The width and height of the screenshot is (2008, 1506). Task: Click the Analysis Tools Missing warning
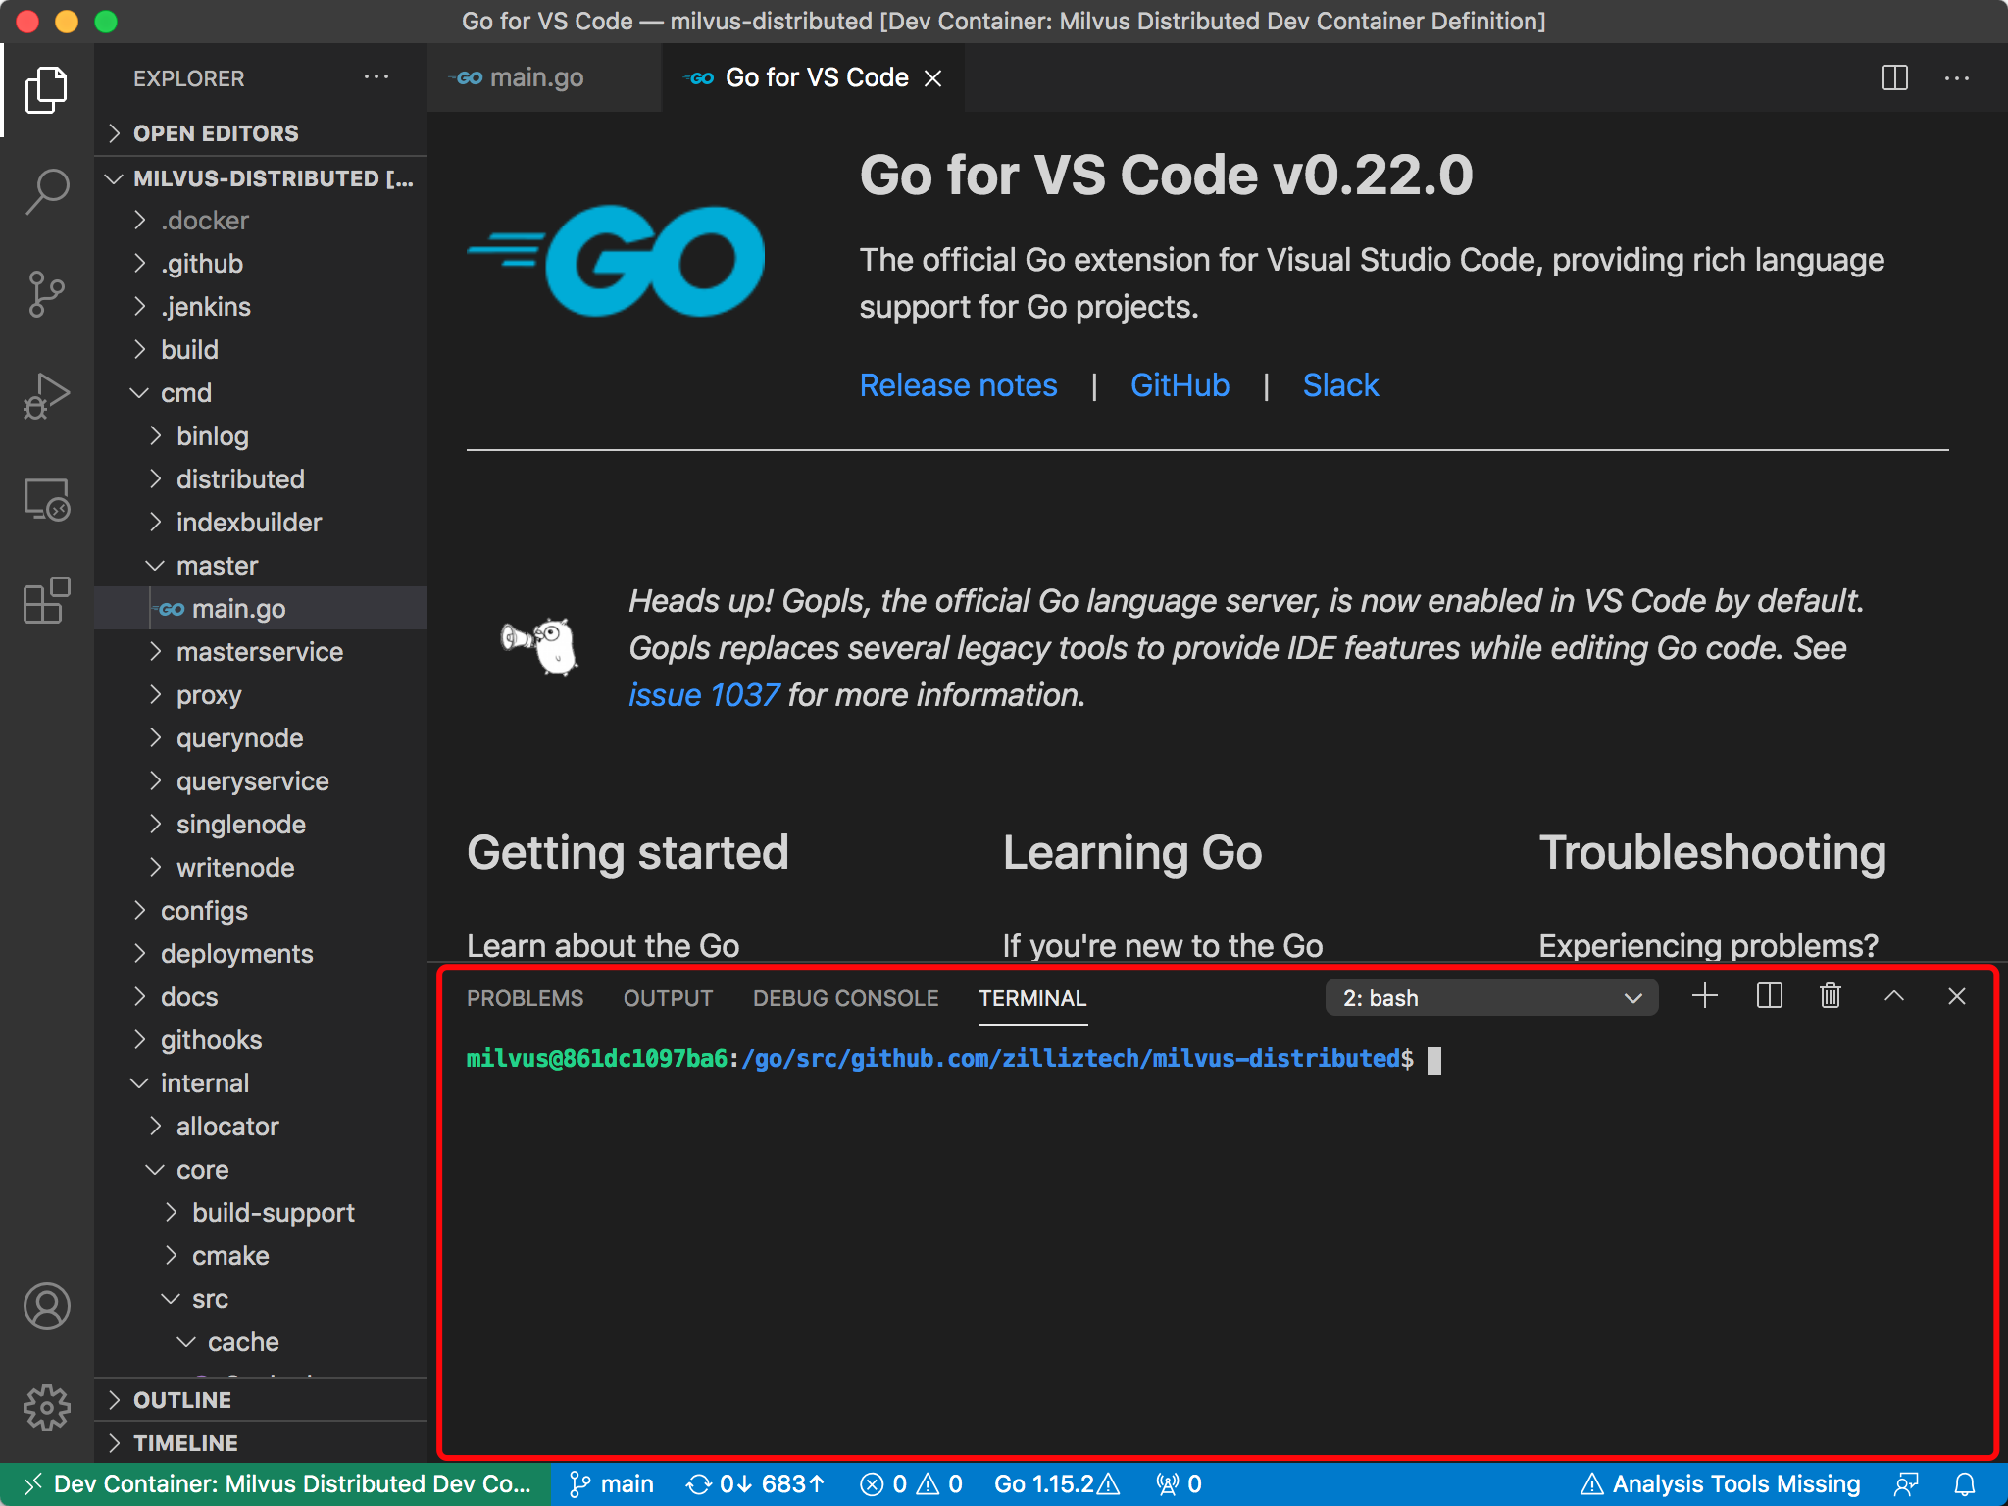coord(1721,1484)
